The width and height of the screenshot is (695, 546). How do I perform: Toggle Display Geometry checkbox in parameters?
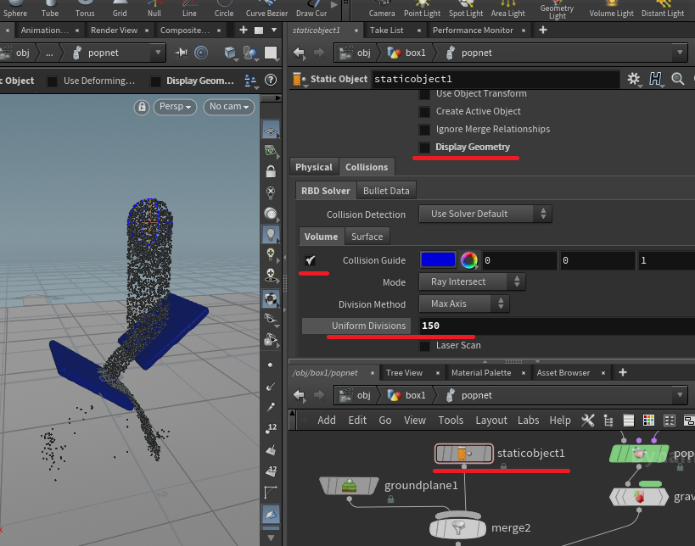424,147
